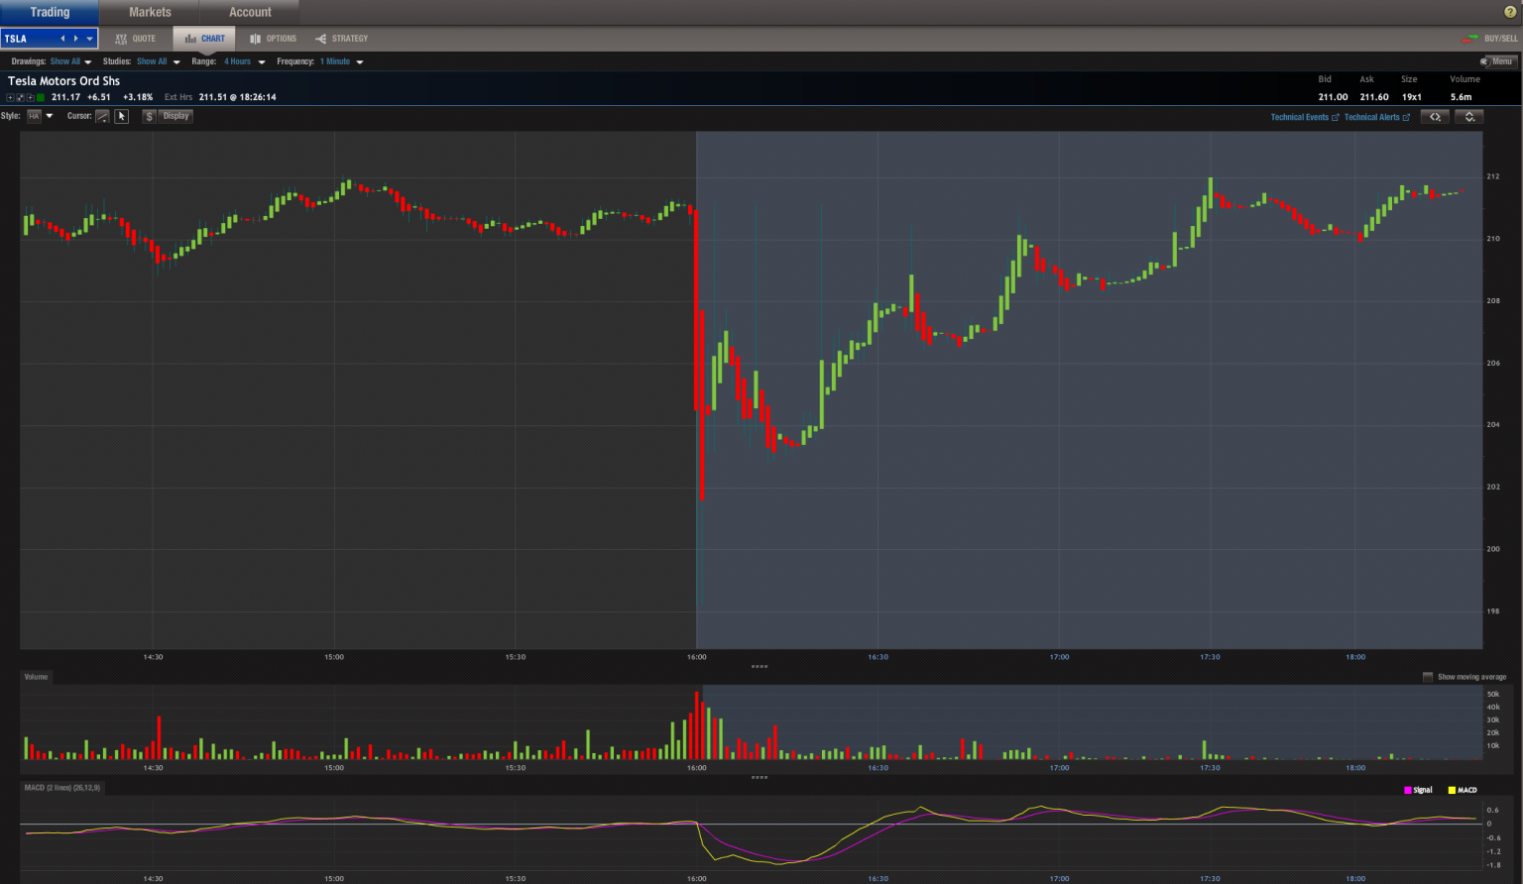The image size is (1523, 884).
Task: Open the Range 4 Hours dropdown
Action: pyautogui.click(x=244, y=61)
